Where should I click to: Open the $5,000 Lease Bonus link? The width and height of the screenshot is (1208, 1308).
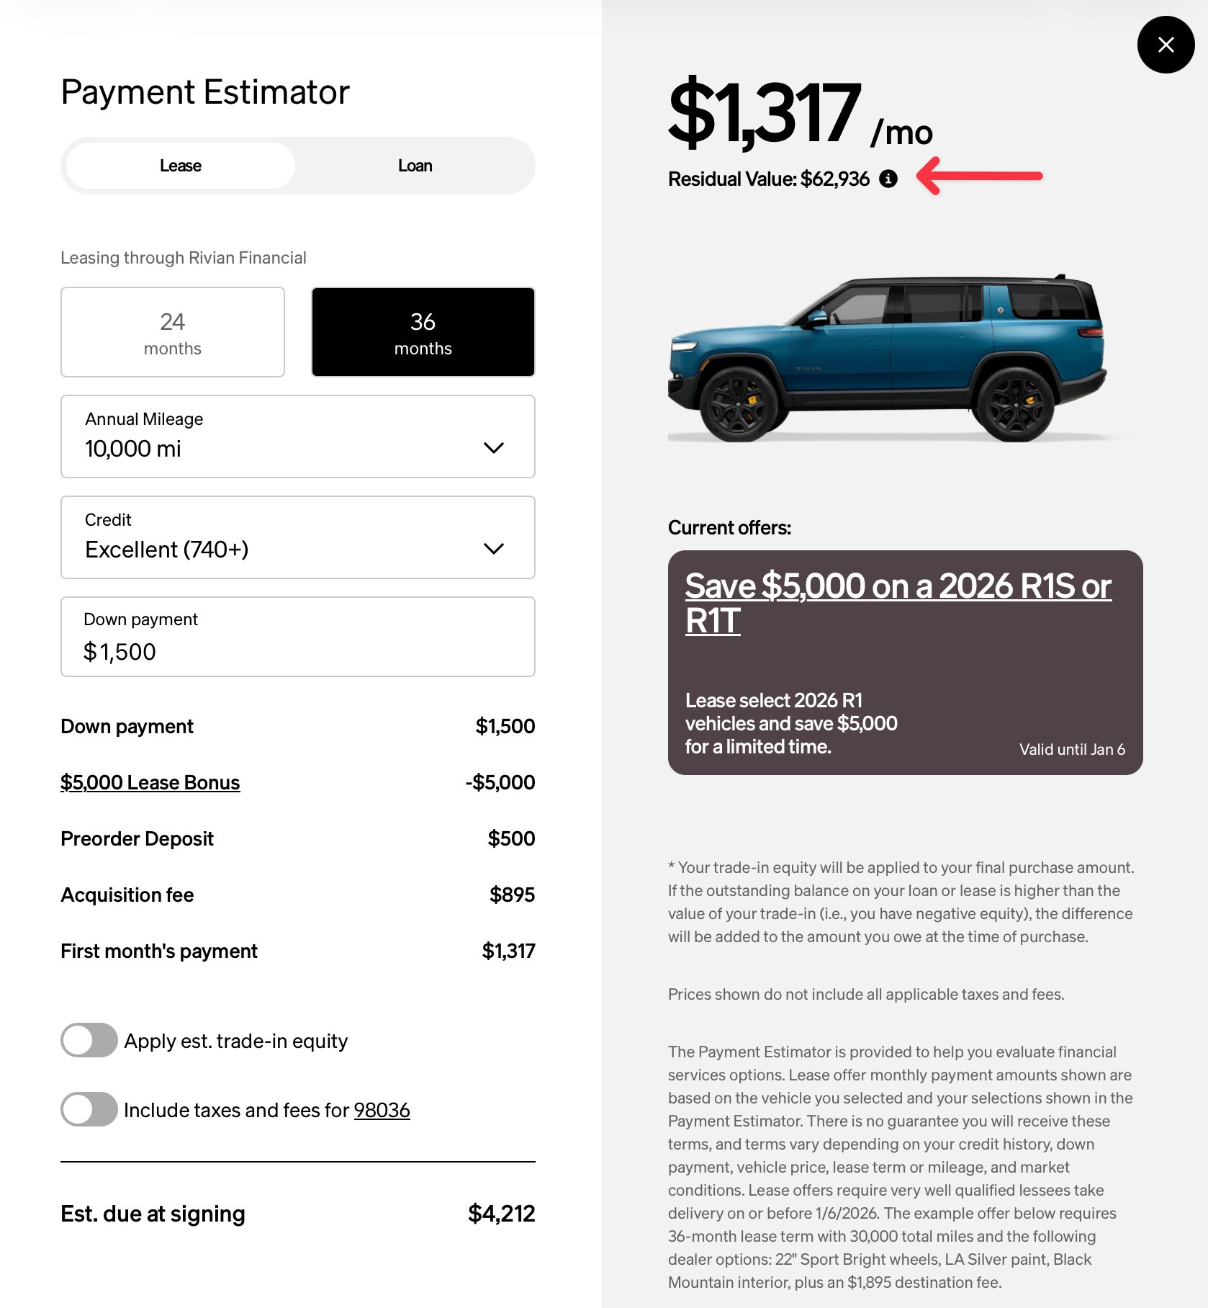point(150,782)
